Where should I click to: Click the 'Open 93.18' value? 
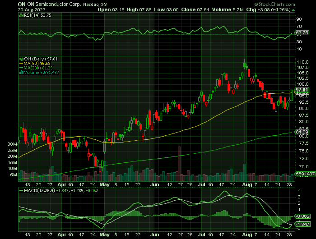(111, 9)
